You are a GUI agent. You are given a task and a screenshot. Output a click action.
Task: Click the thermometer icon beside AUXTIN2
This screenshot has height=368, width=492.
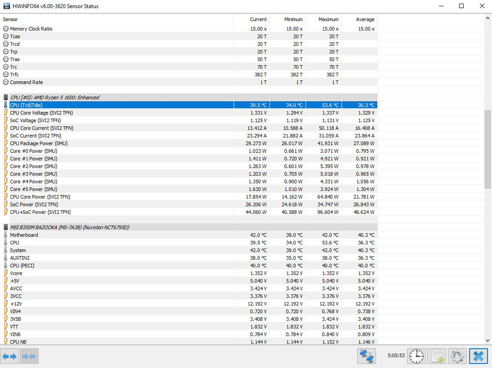tap(6, 258)
